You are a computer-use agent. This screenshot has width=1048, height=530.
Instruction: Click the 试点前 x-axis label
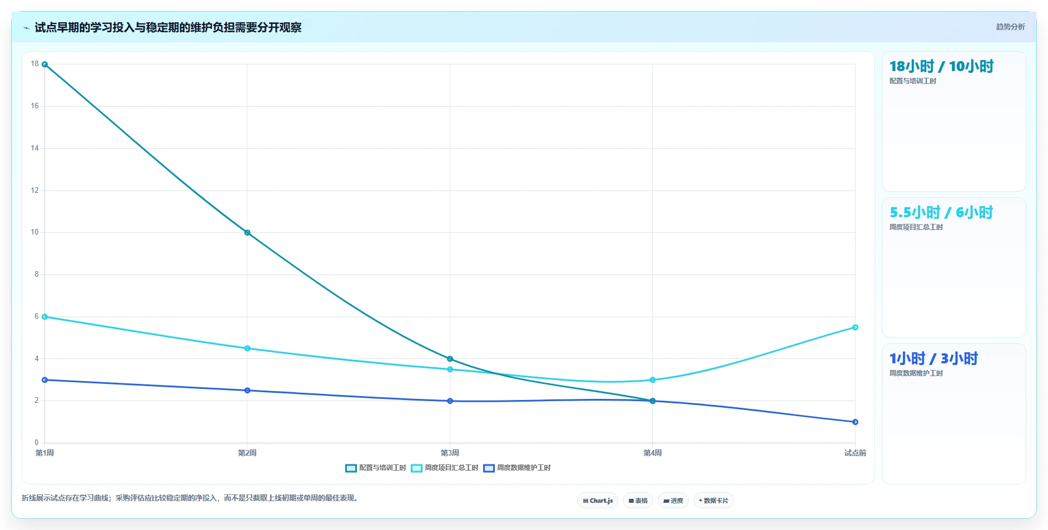click(855, 453)
